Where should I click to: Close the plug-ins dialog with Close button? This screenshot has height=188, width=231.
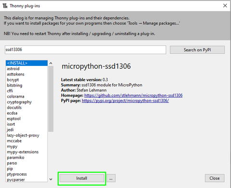pos(215,178)
